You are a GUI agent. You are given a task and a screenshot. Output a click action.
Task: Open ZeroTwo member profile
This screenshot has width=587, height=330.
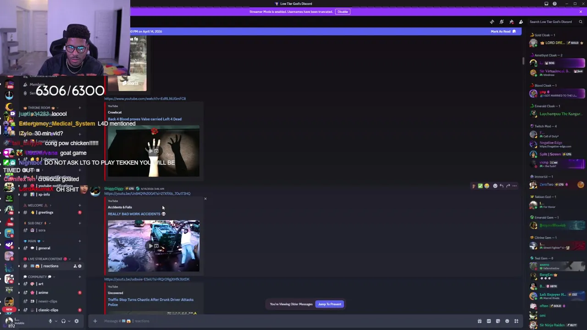(557, 184)
